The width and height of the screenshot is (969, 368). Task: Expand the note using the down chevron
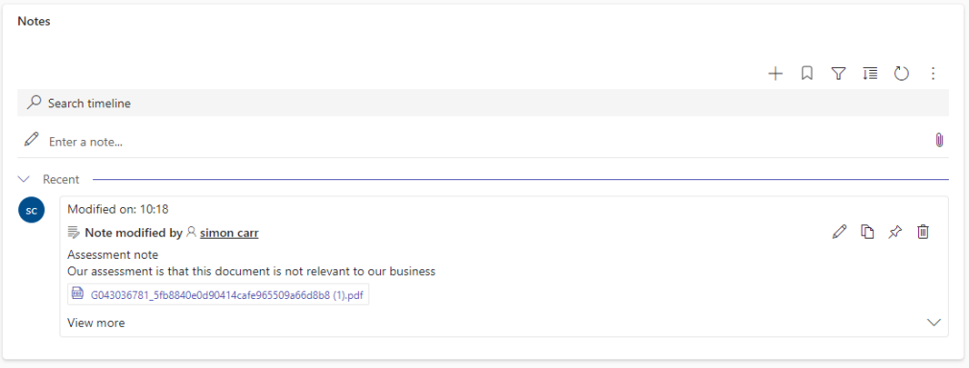pos(934,322)
